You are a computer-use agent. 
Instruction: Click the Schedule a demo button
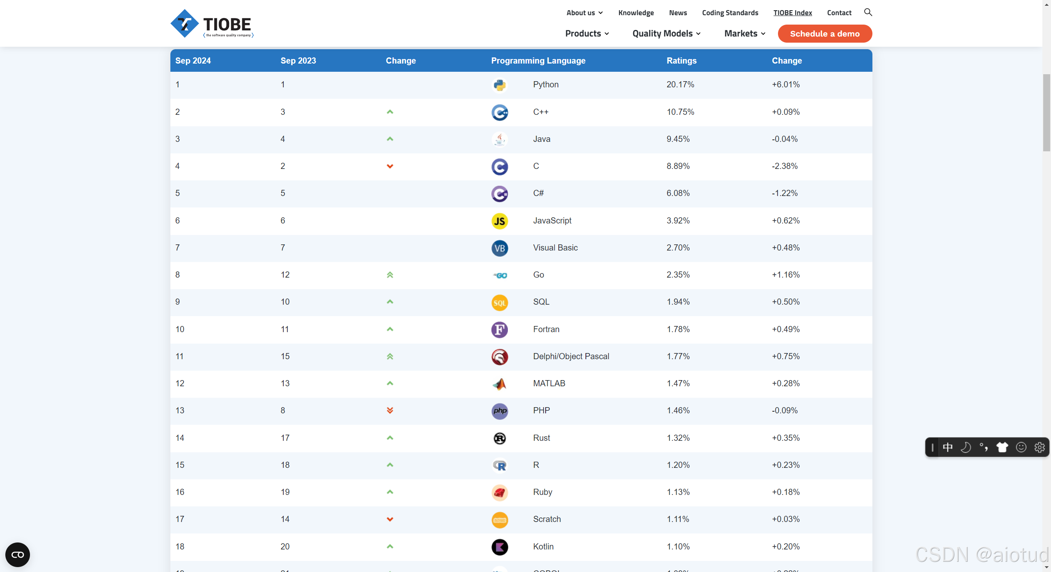point(824,34)
